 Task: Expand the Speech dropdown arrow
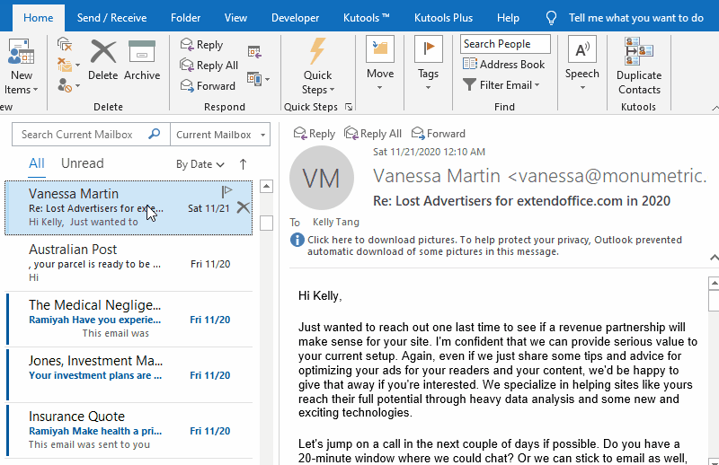(x=582, y=87)
